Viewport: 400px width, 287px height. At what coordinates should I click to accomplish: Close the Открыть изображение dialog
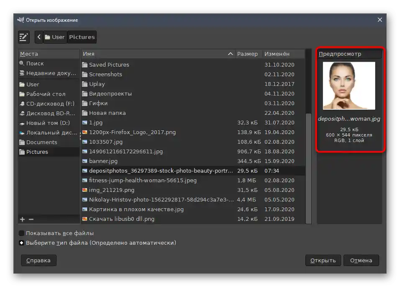[x=379, y=20]
